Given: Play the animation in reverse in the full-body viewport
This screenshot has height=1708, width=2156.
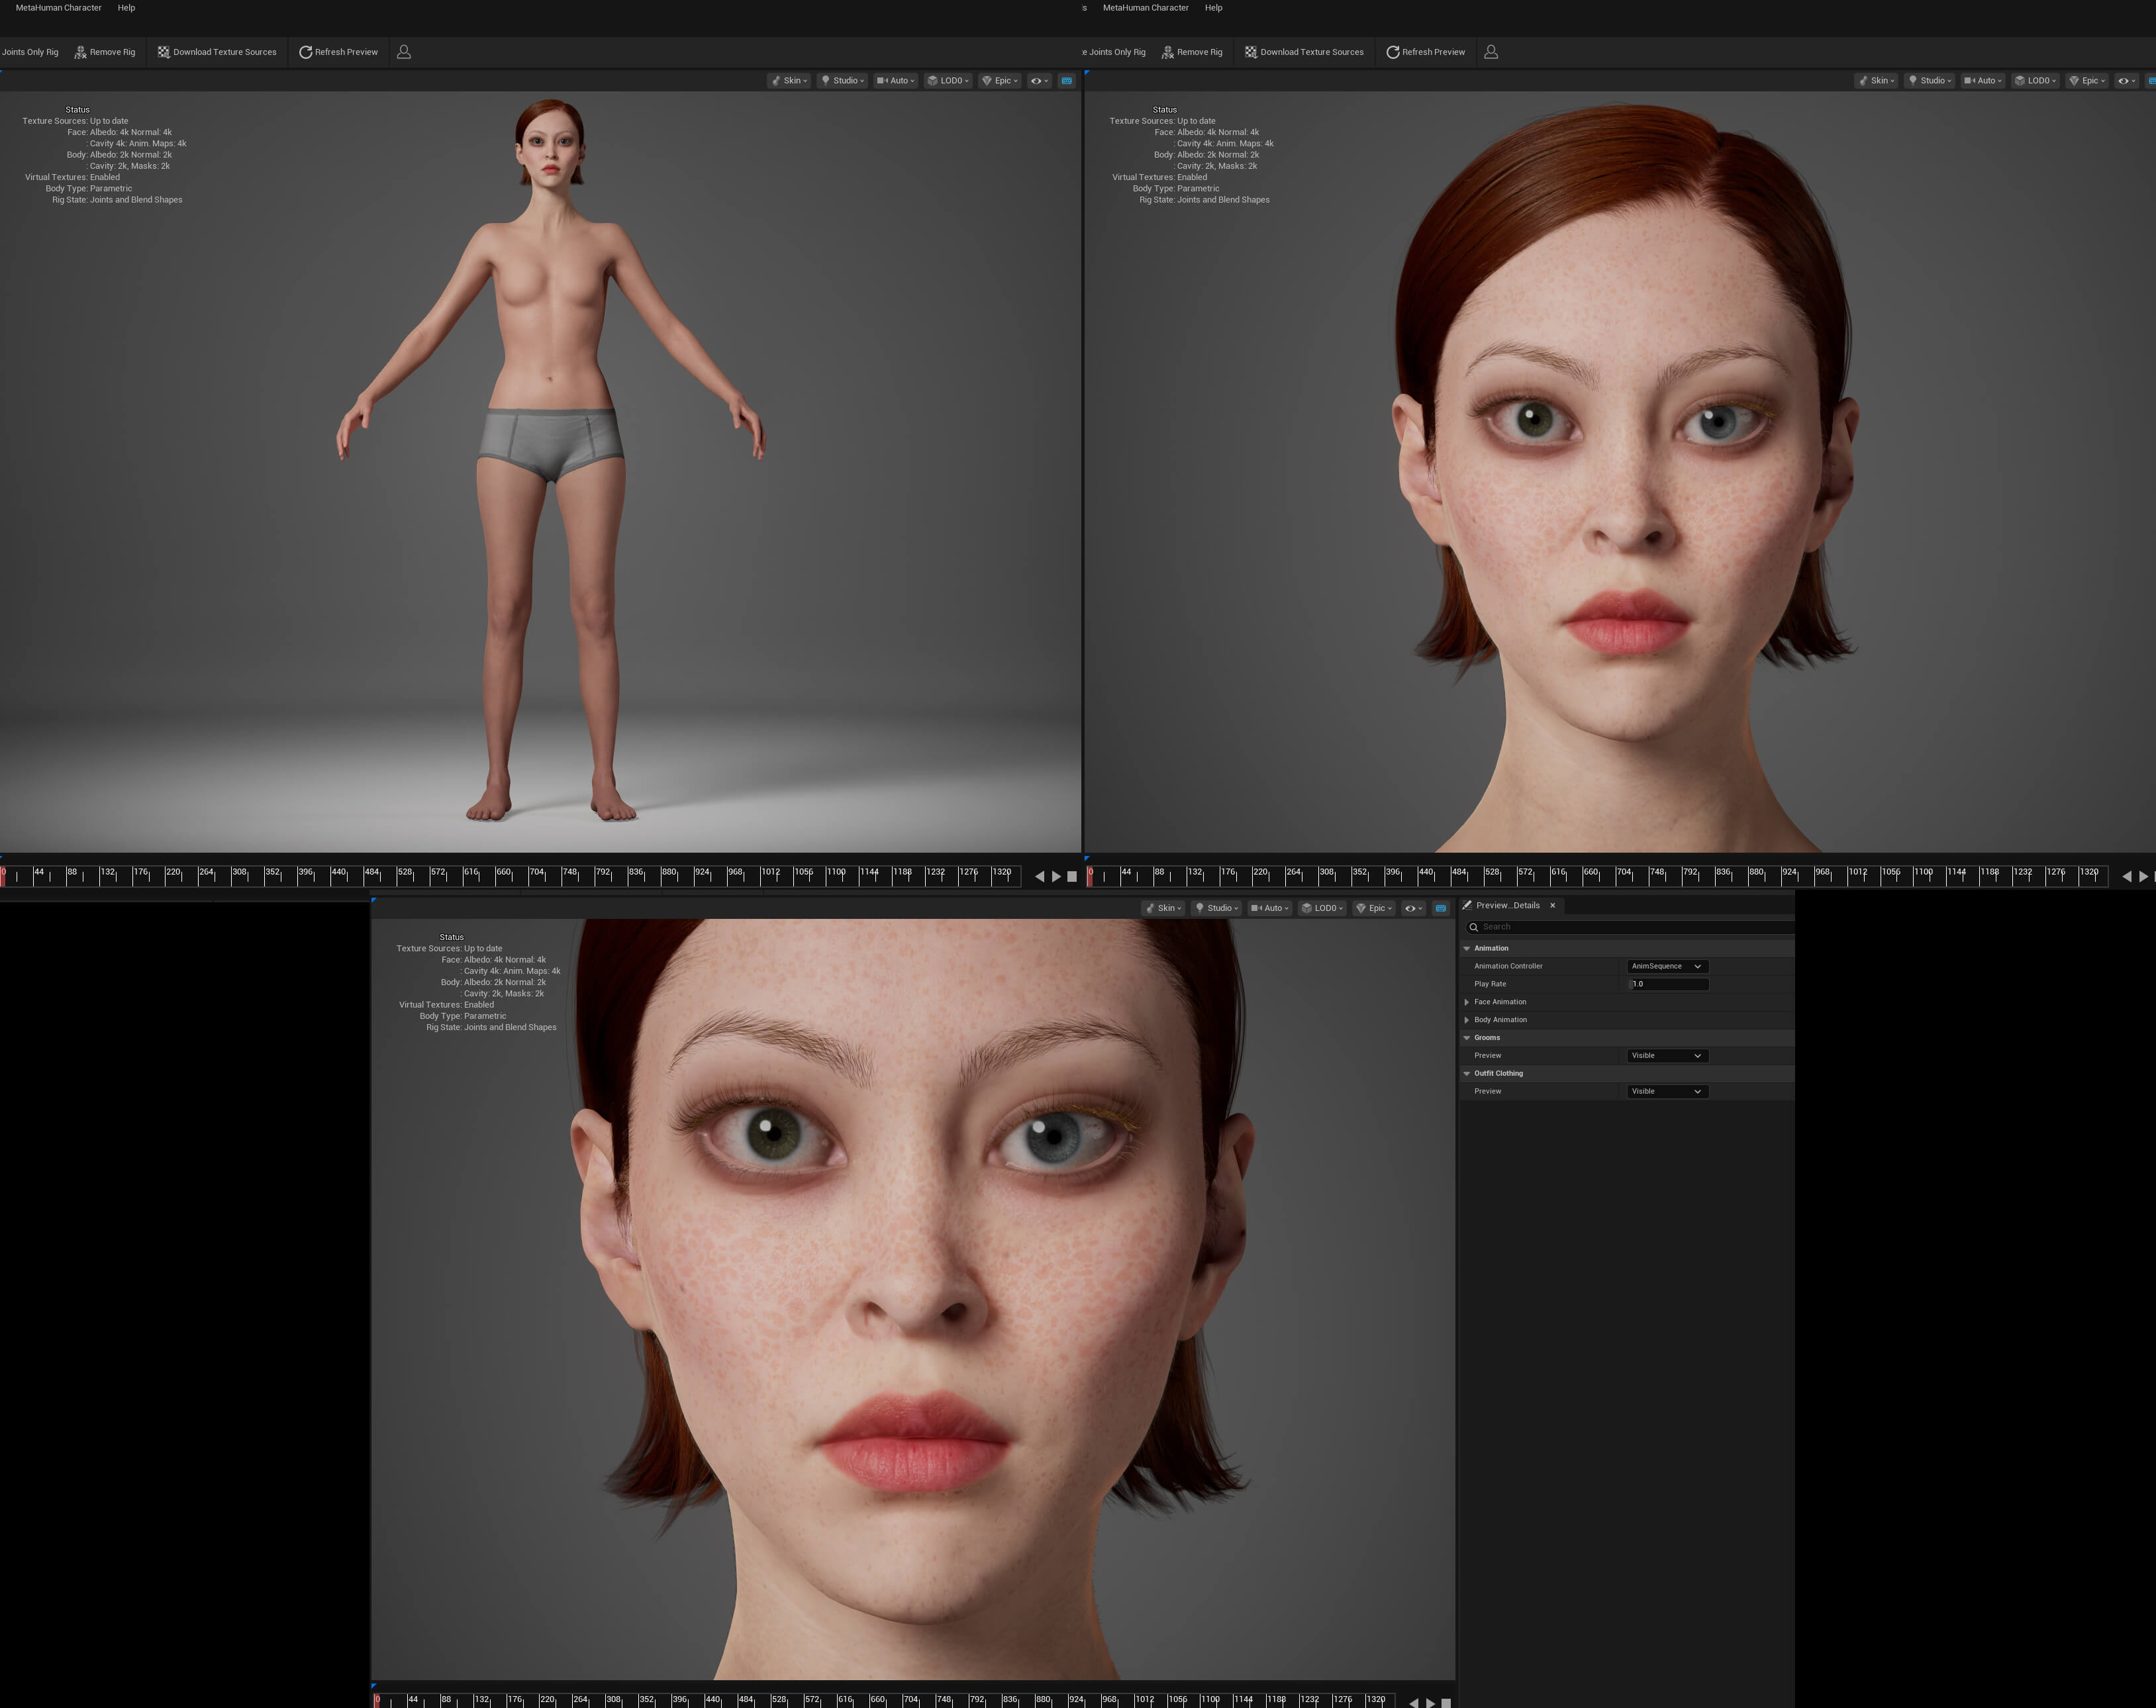Looking at the screenshot, I should (x=1039, y=876).
